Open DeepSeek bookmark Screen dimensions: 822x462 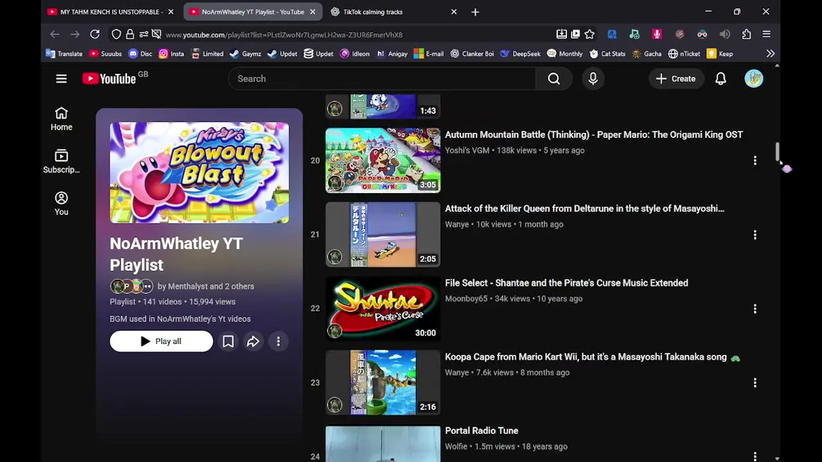(520, 54)
